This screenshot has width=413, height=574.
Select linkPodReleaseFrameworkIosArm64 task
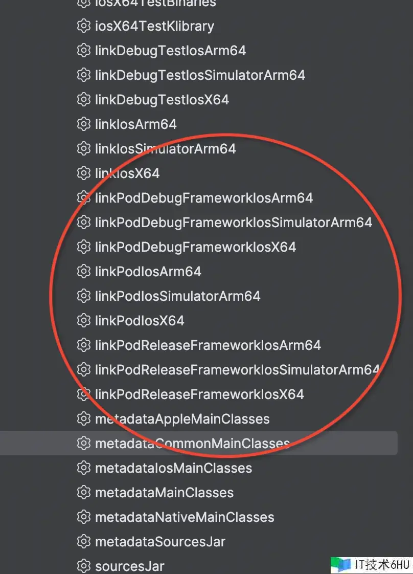coord(208,345)
